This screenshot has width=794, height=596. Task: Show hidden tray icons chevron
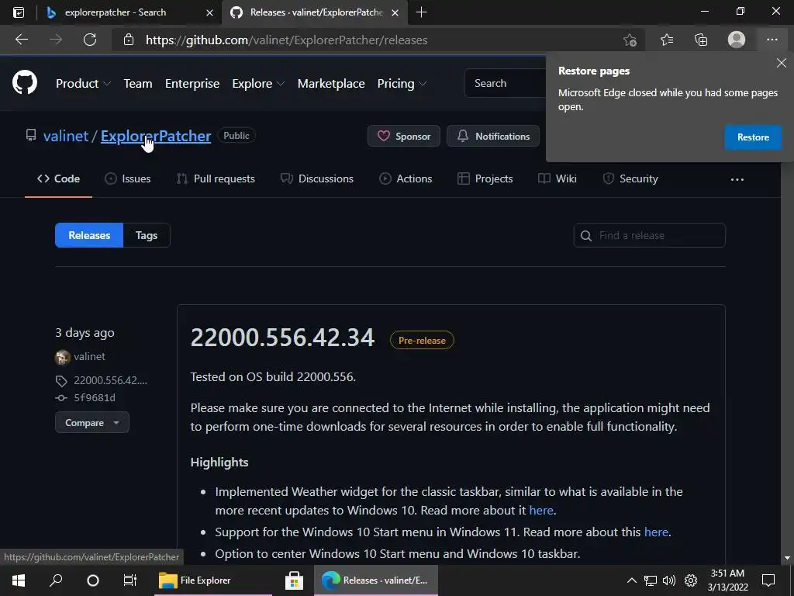pyautogui.click(x=631, y=580)
